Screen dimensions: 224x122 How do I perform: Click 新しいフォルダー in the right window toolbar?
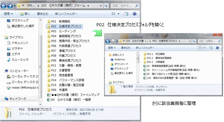(x=145, y=48)
